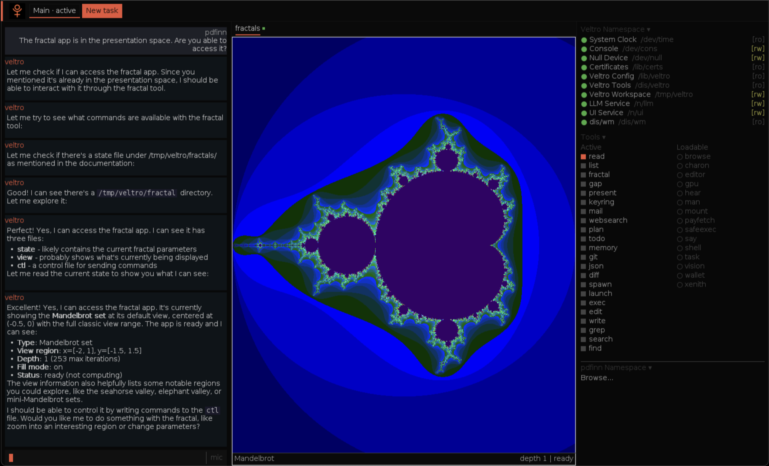
Task: Toggle the websearch tool checkbox
Action: click(x=584, y=220)
